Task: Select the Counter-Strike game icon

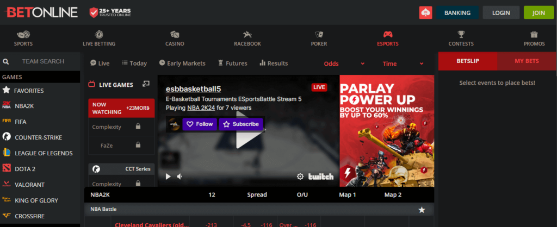Action: pos(7,137)
